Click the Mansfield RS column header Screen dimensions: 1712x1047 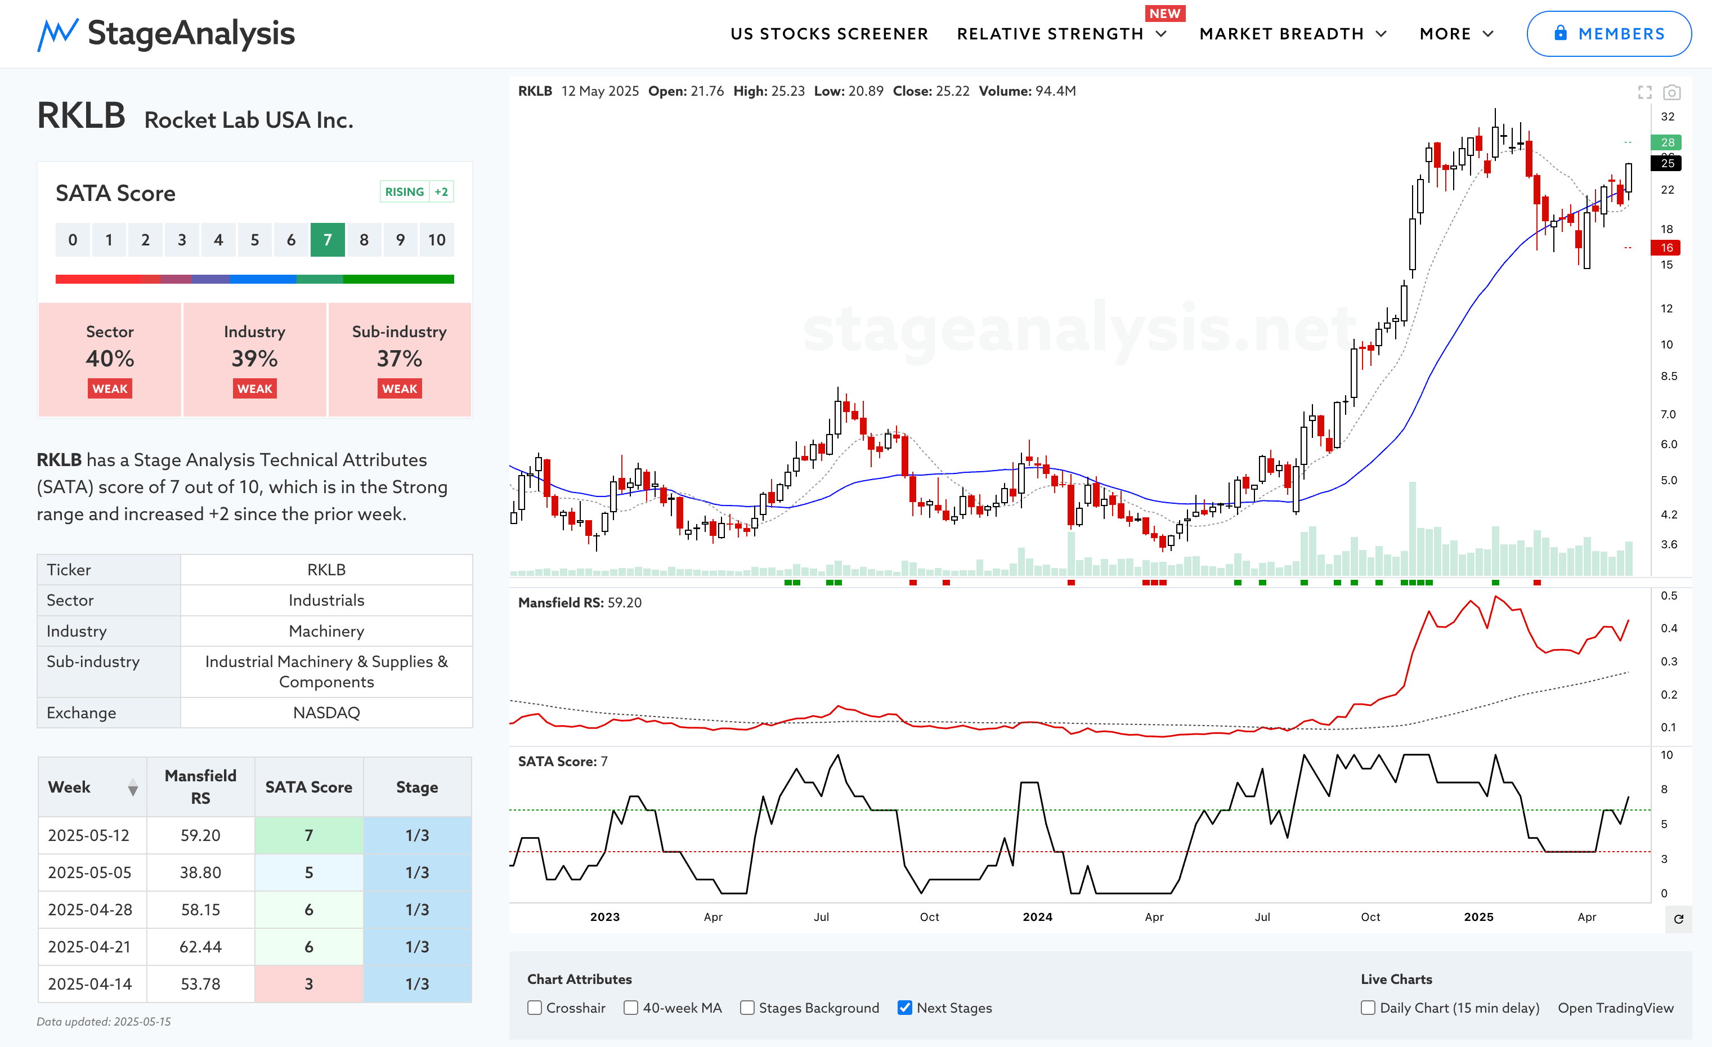click(x=200, y=787)
